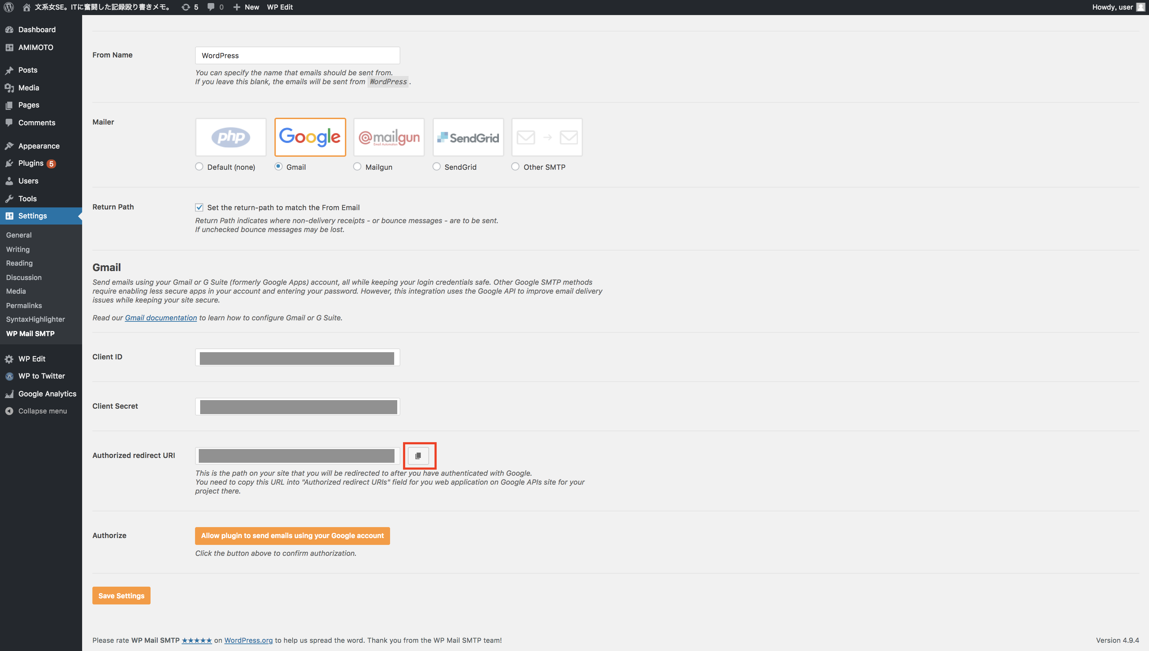Select the Google mailer logo tile
The width and height of the screenshot is (1149, 651).
pos(310,137)
